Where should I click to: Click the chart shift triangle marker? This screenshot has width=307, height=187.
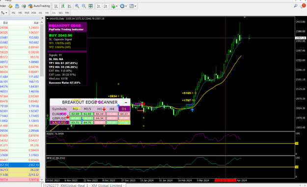pos(245,18)
